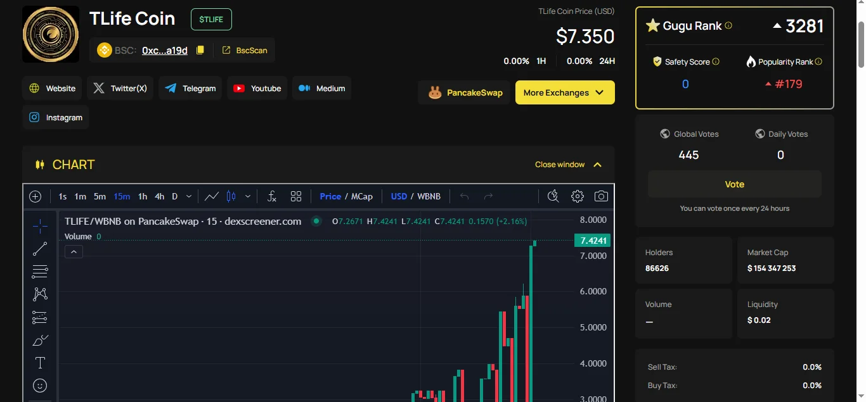Expand the More Exchanges dropdown
The width and height of the screenshot is (866, 402).
[x=564, y=92]
